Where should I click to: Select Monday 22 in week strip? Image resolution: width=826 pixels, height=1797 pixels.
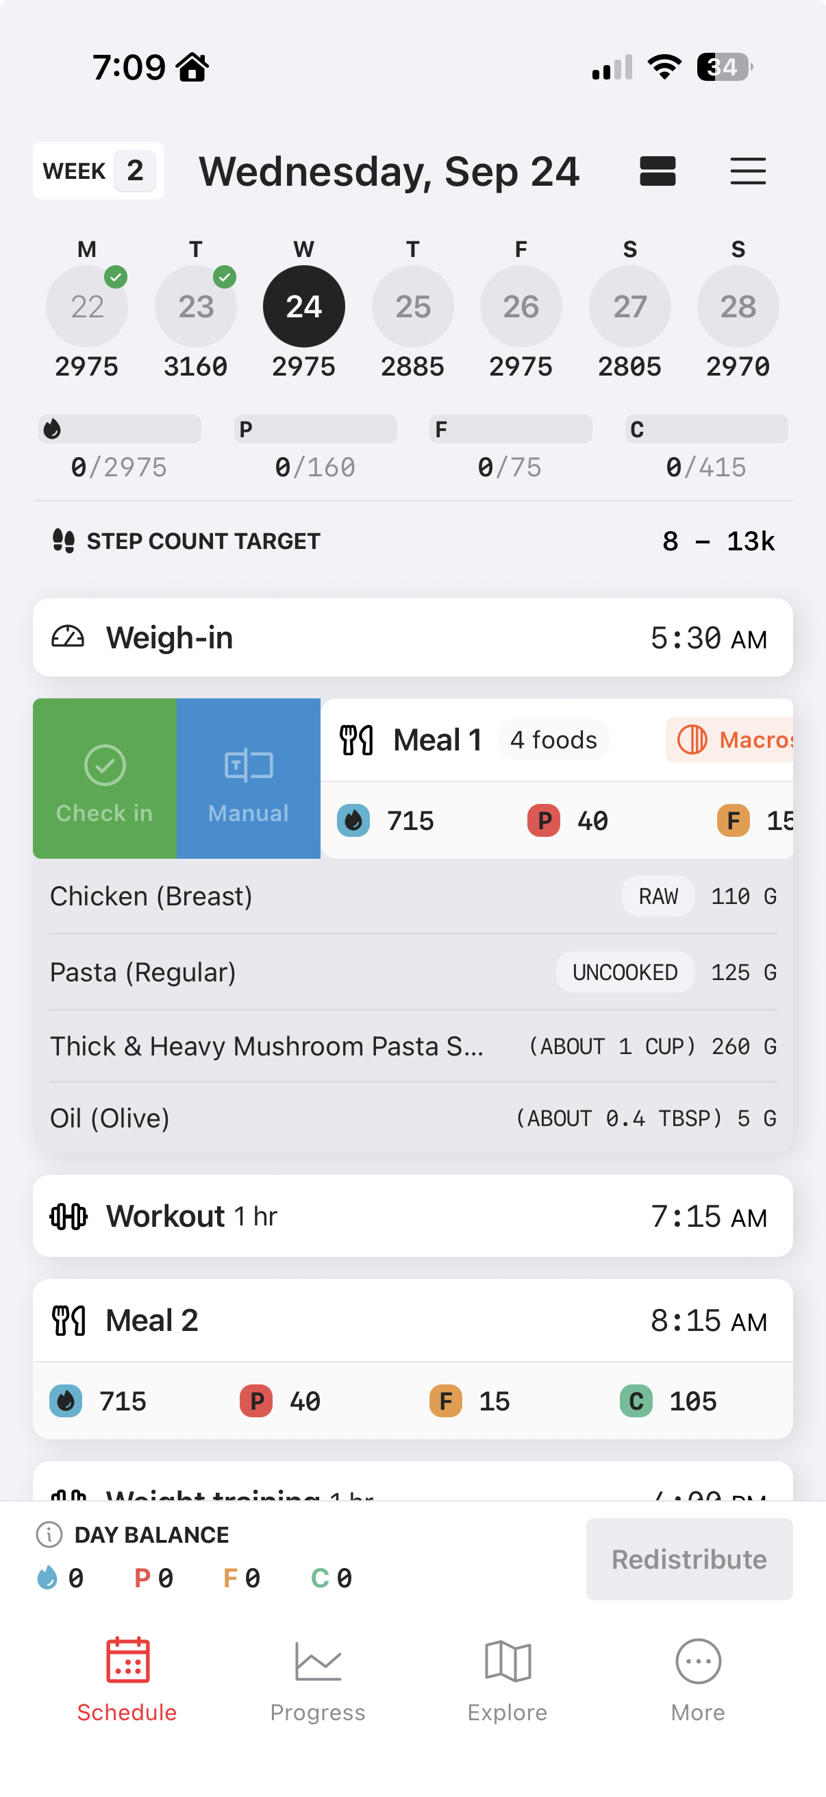pos(87,307)
